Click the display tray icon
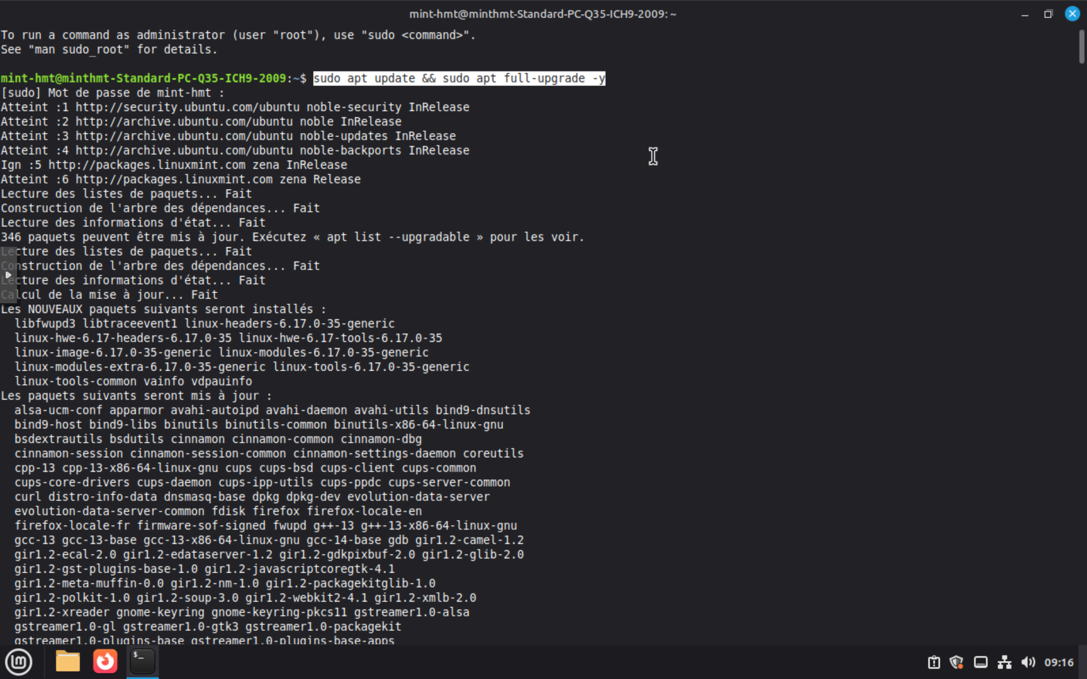The height and width of the screenshot is (679, 1087). click(981, 662)
